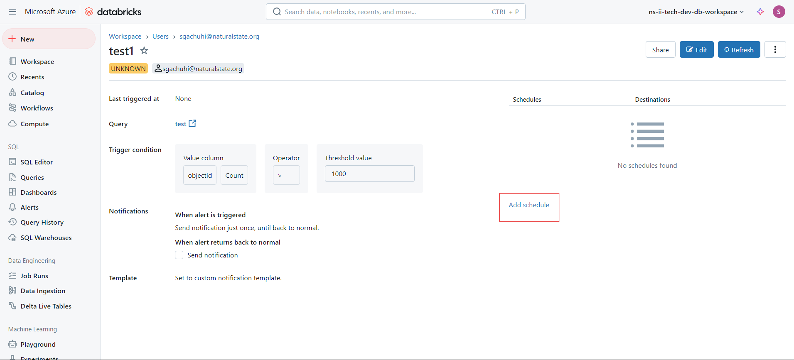Click the search data input field
Screen dimensions: 794x360
click(396, 12)
